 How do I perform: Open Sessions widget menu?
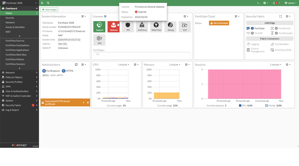pyautogui.click(x=288, y=65)
